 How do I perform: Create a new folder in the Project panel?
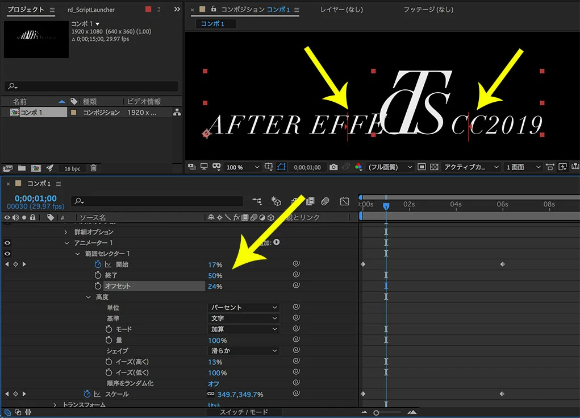(x=22, y=168)
